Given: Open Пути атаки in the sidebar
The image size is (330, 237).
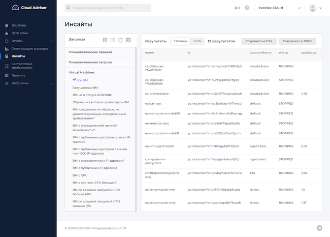Looking at the screenshot, I should point(21,33).
